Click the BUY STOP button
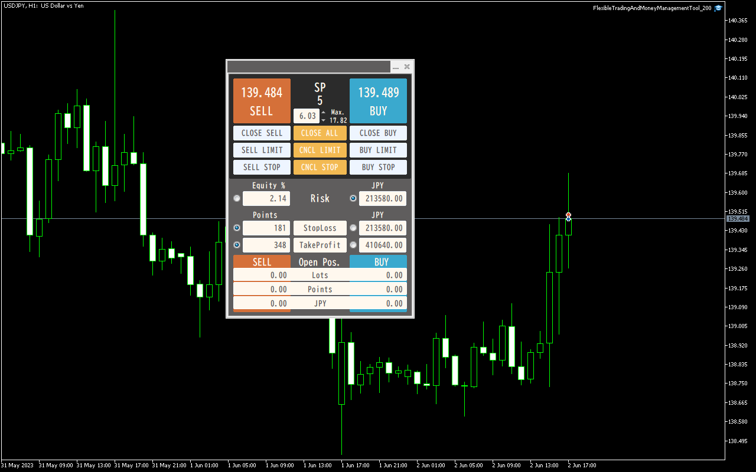Screen dimensions: 756x472 (x=378, y=167)
